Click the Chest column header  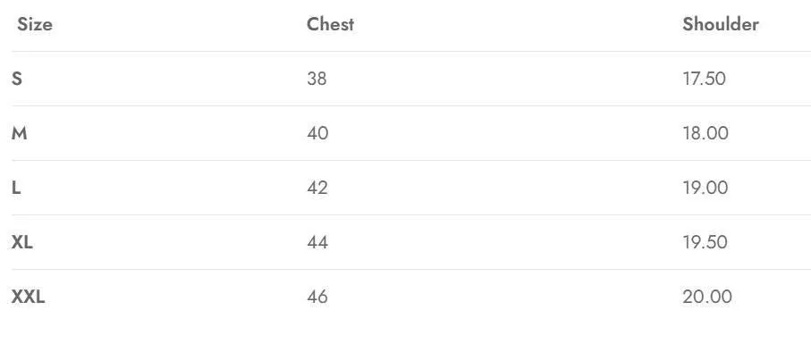pos(331,24)
